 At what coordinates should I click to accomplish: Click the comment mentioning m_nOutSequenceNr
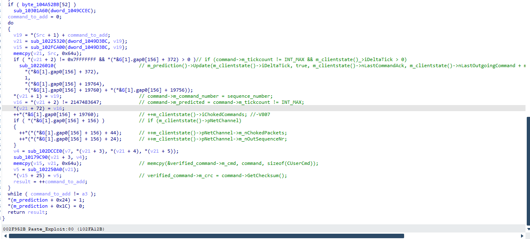(213, 139)
